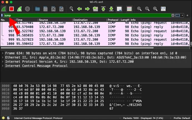Select packet 997 echo request row

[95, 31]
